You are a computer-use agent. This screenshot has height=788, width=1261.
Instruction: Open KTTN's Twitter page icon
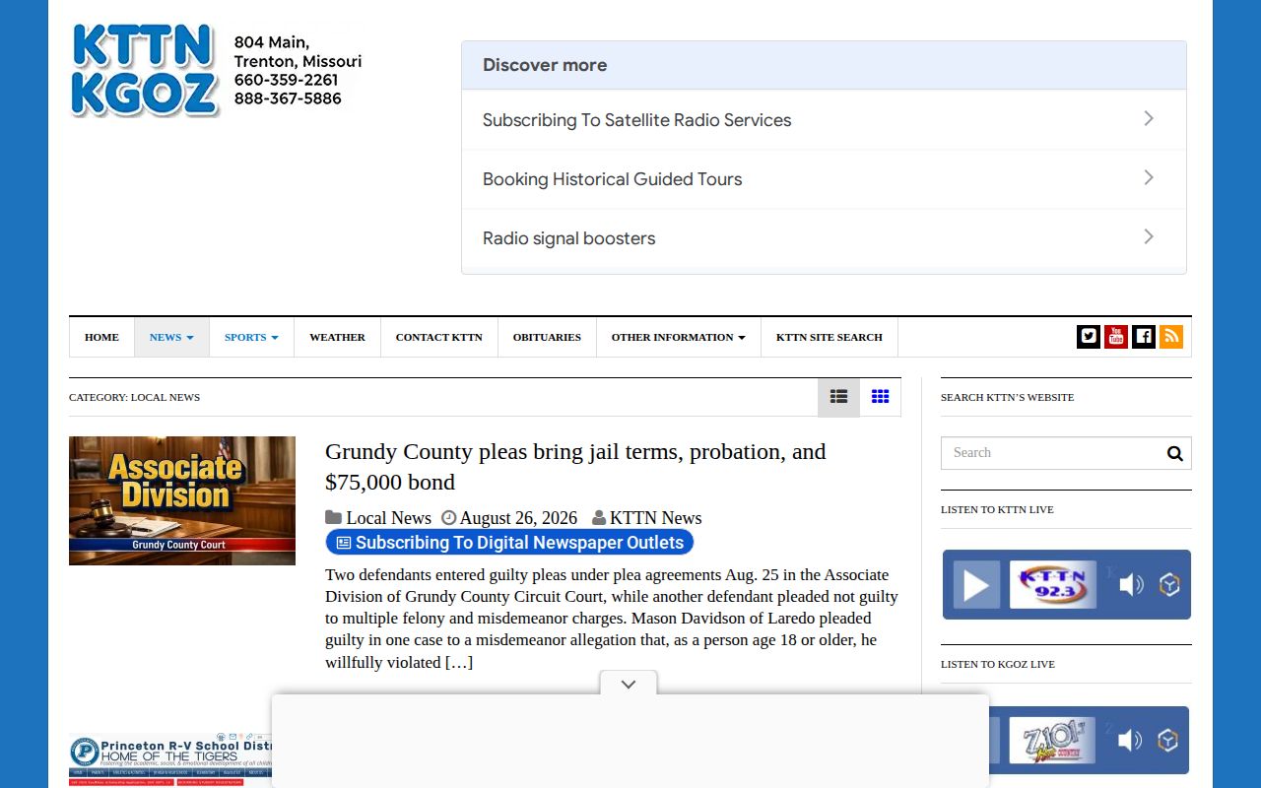pos(1089,337)
